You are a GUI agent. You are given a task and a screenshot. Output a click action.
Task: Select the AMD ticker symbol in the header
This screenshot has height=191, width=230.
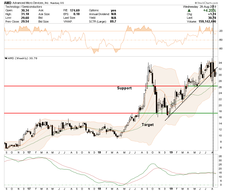click(8, 3)
